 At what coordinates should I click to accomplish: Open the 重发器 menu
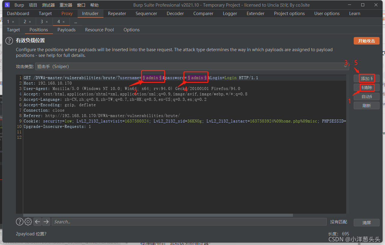66,5
